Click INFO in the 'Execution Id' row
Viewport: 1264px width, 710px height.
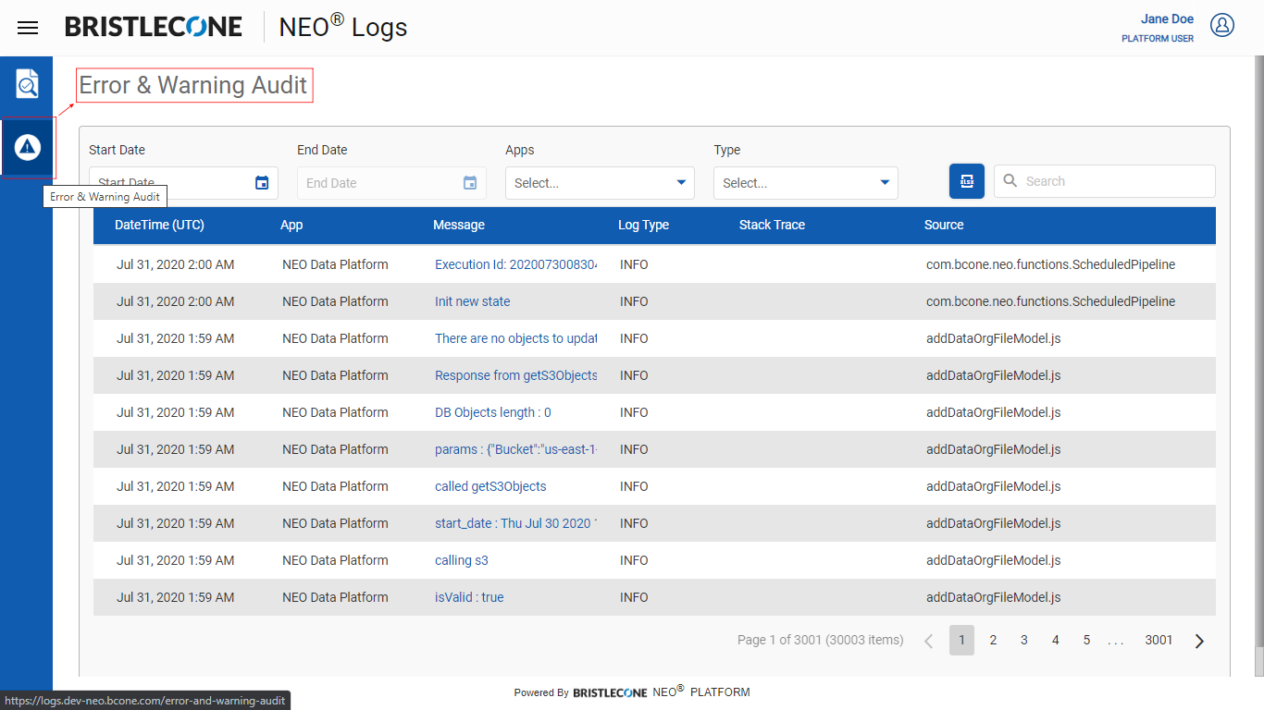[x=634, y=264]
